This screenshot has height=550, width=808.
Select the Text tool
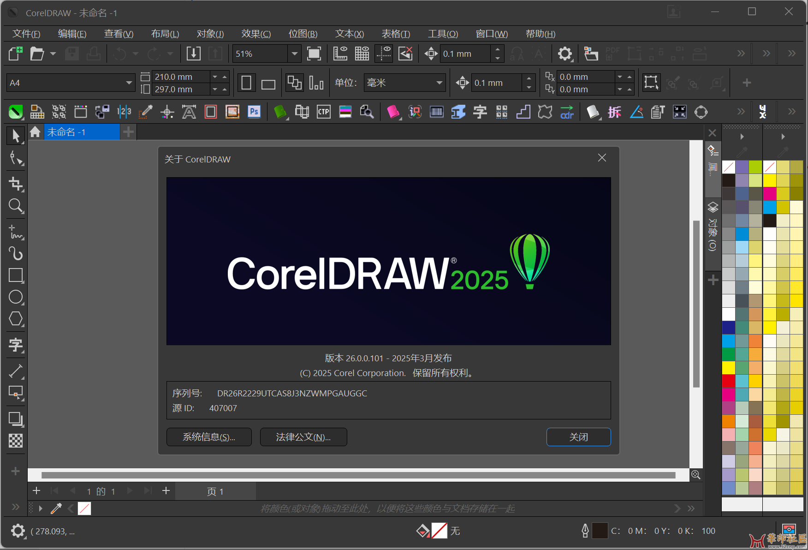click(16, 345)
